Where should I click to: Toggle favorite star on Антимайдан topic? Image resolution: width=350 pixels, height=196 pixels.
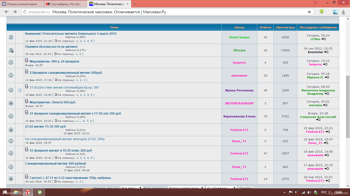point(20,90)
